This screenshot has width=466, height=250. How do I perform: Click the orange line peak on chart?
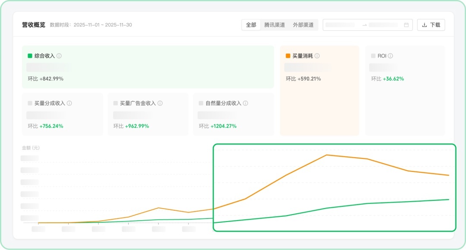coord(327,155)
